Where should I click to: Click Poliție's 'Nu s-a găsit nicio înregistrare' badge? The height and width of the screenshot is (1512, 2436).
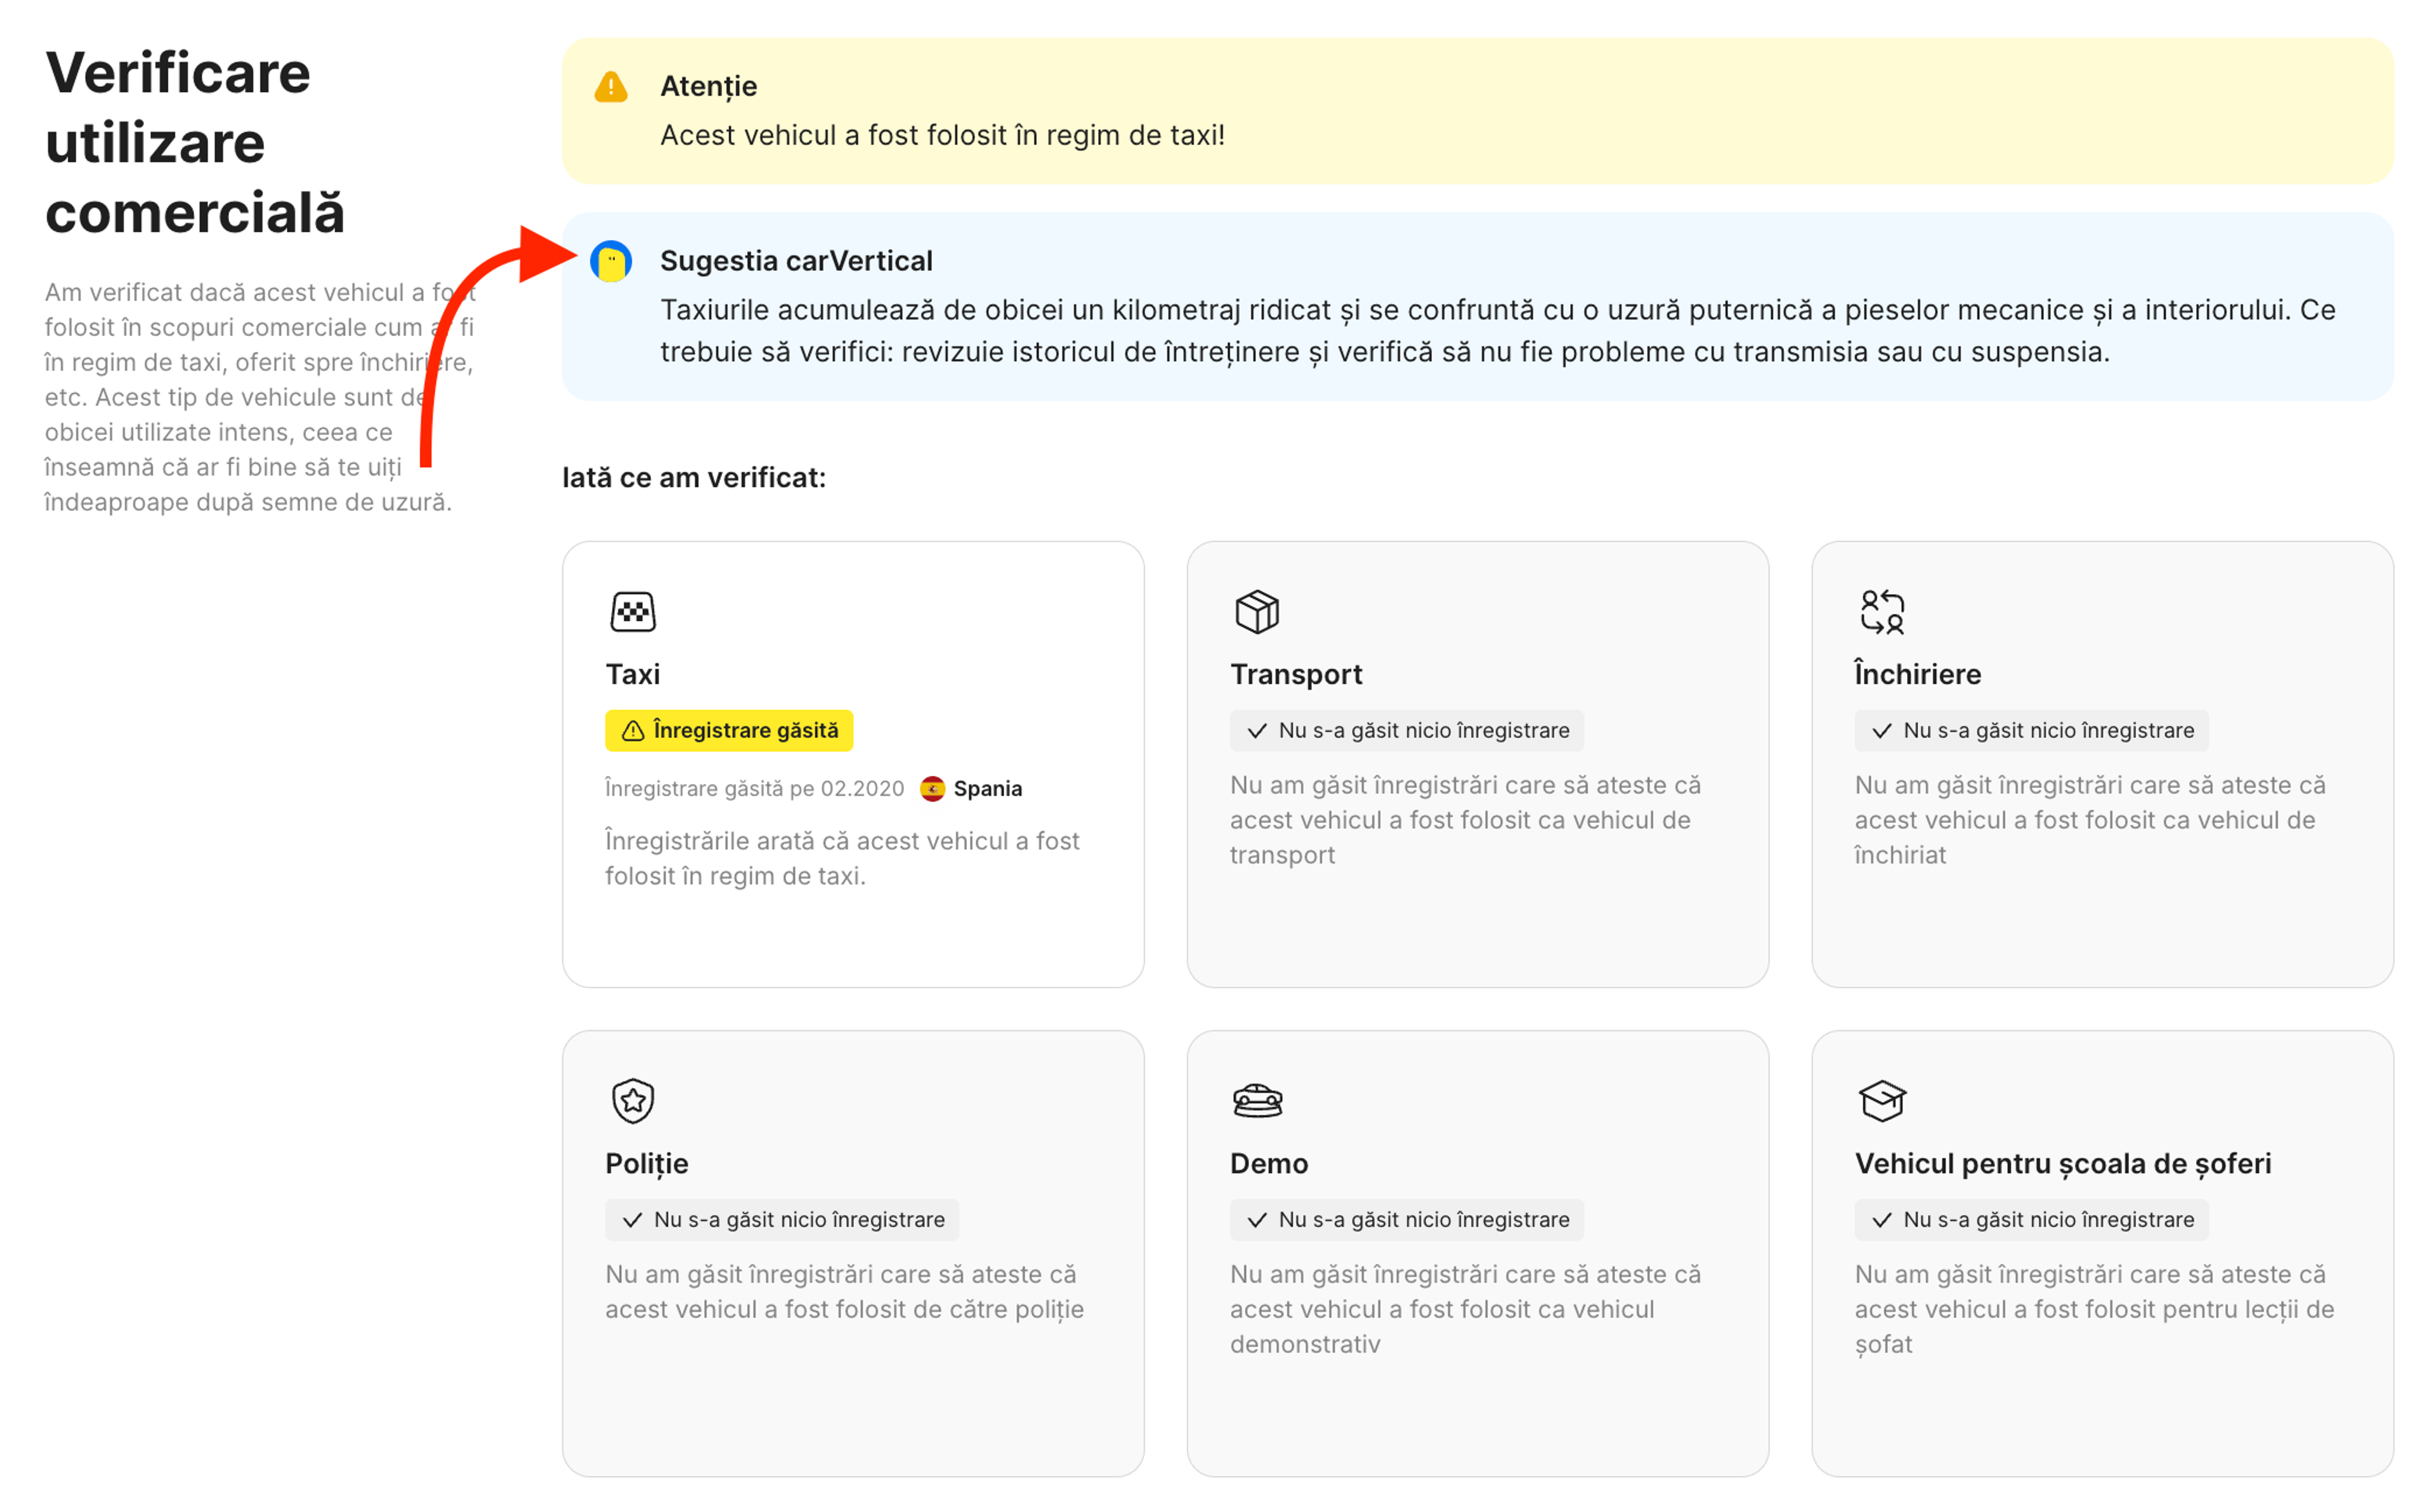pos(782,1220)
